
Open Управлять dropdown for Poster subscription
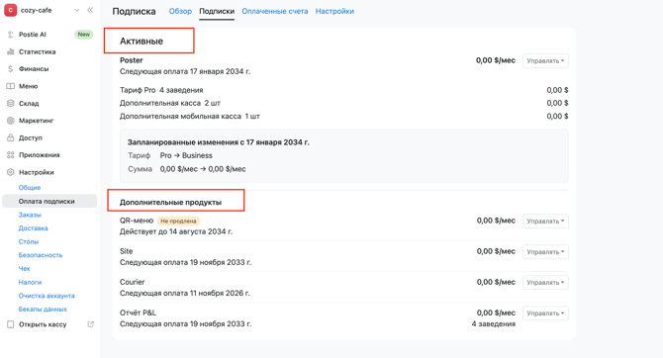[545, 61]
